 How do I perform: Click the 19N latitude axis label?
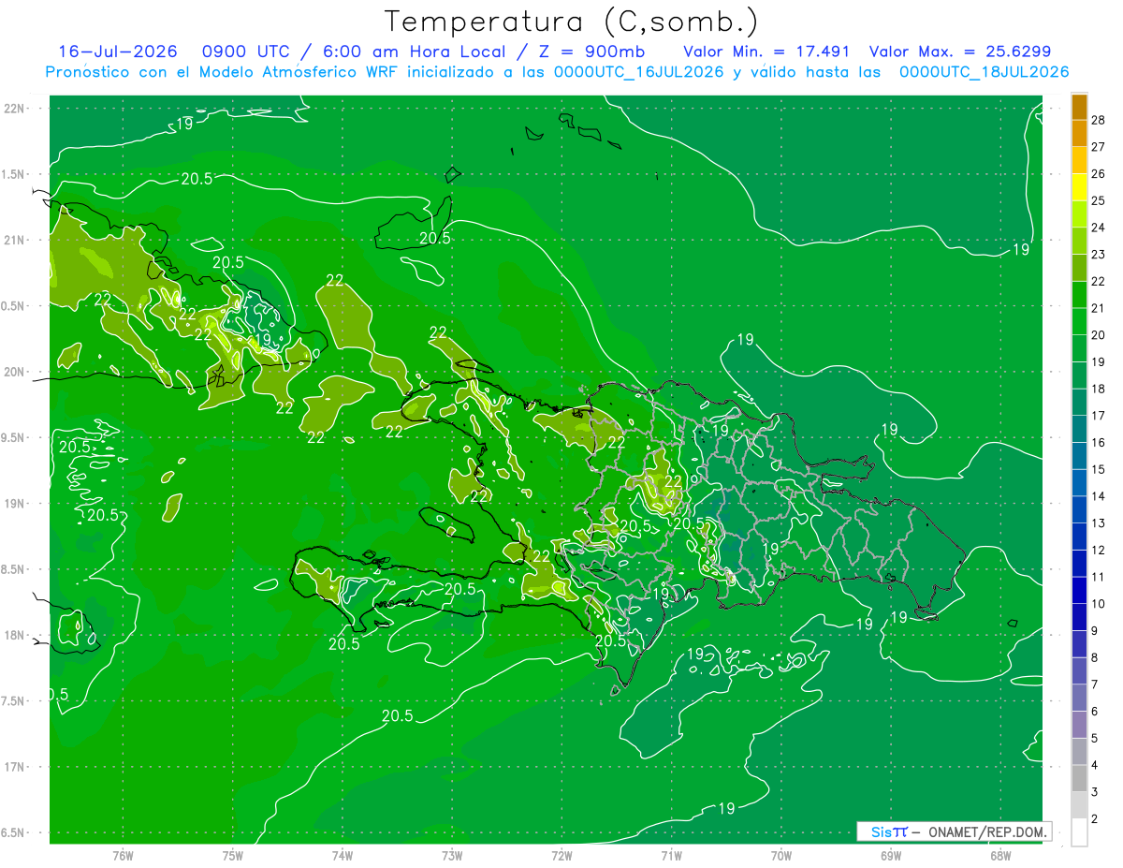coord(14,503)
